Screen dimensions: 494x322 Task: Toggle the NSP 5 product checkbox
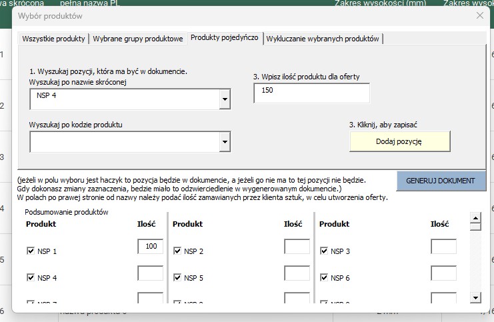click(x=177, y=277)
